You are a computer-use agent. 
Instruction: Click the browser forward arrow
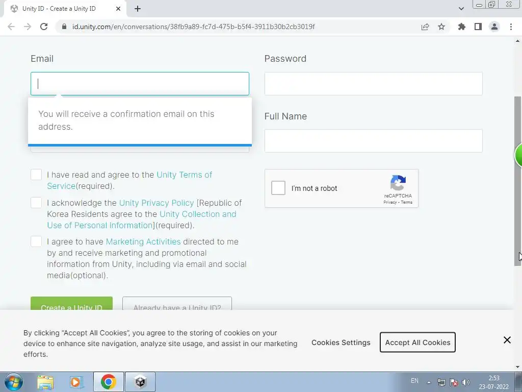tap(28, 27)
